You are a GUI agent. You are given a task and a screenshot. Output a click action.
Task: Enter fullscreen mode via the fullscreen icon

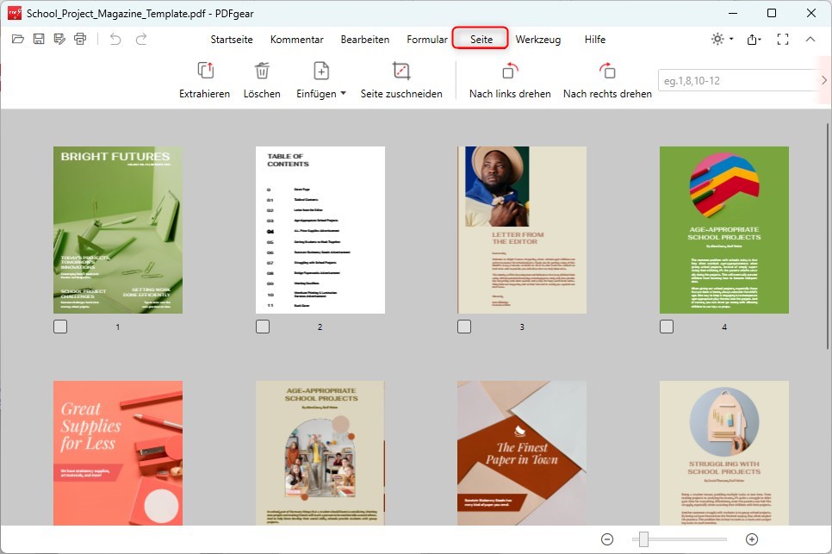point(783,39)
